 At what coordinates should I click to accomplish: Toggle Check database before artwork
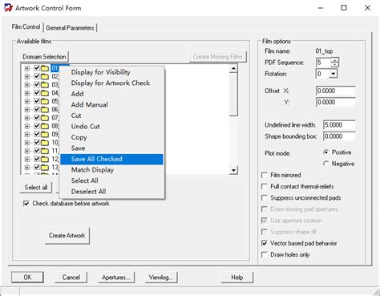pyautogui.click(x=26, y=204)
